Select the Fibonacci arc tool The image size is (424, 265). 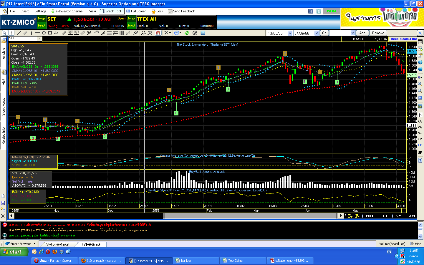97,33
